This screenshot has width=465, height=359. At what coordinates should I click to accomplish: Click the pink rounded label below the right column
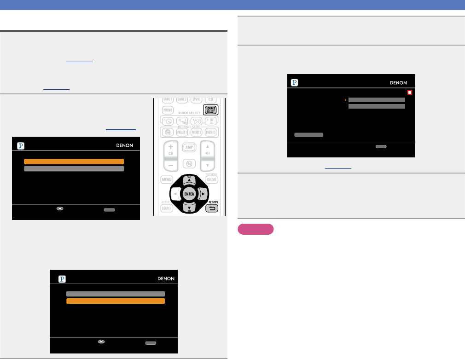(256, 229)
